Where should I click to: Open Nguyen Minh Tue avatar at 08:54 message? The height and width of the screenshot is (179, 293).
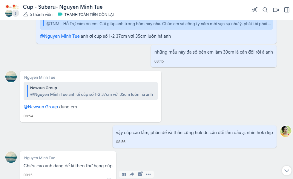(11, 77)
